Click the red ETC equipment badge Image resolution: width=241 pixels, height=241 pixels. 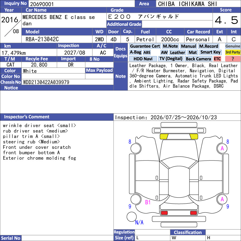point(217,59)
